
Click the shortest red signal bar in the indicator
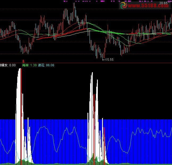pos(104,146)
